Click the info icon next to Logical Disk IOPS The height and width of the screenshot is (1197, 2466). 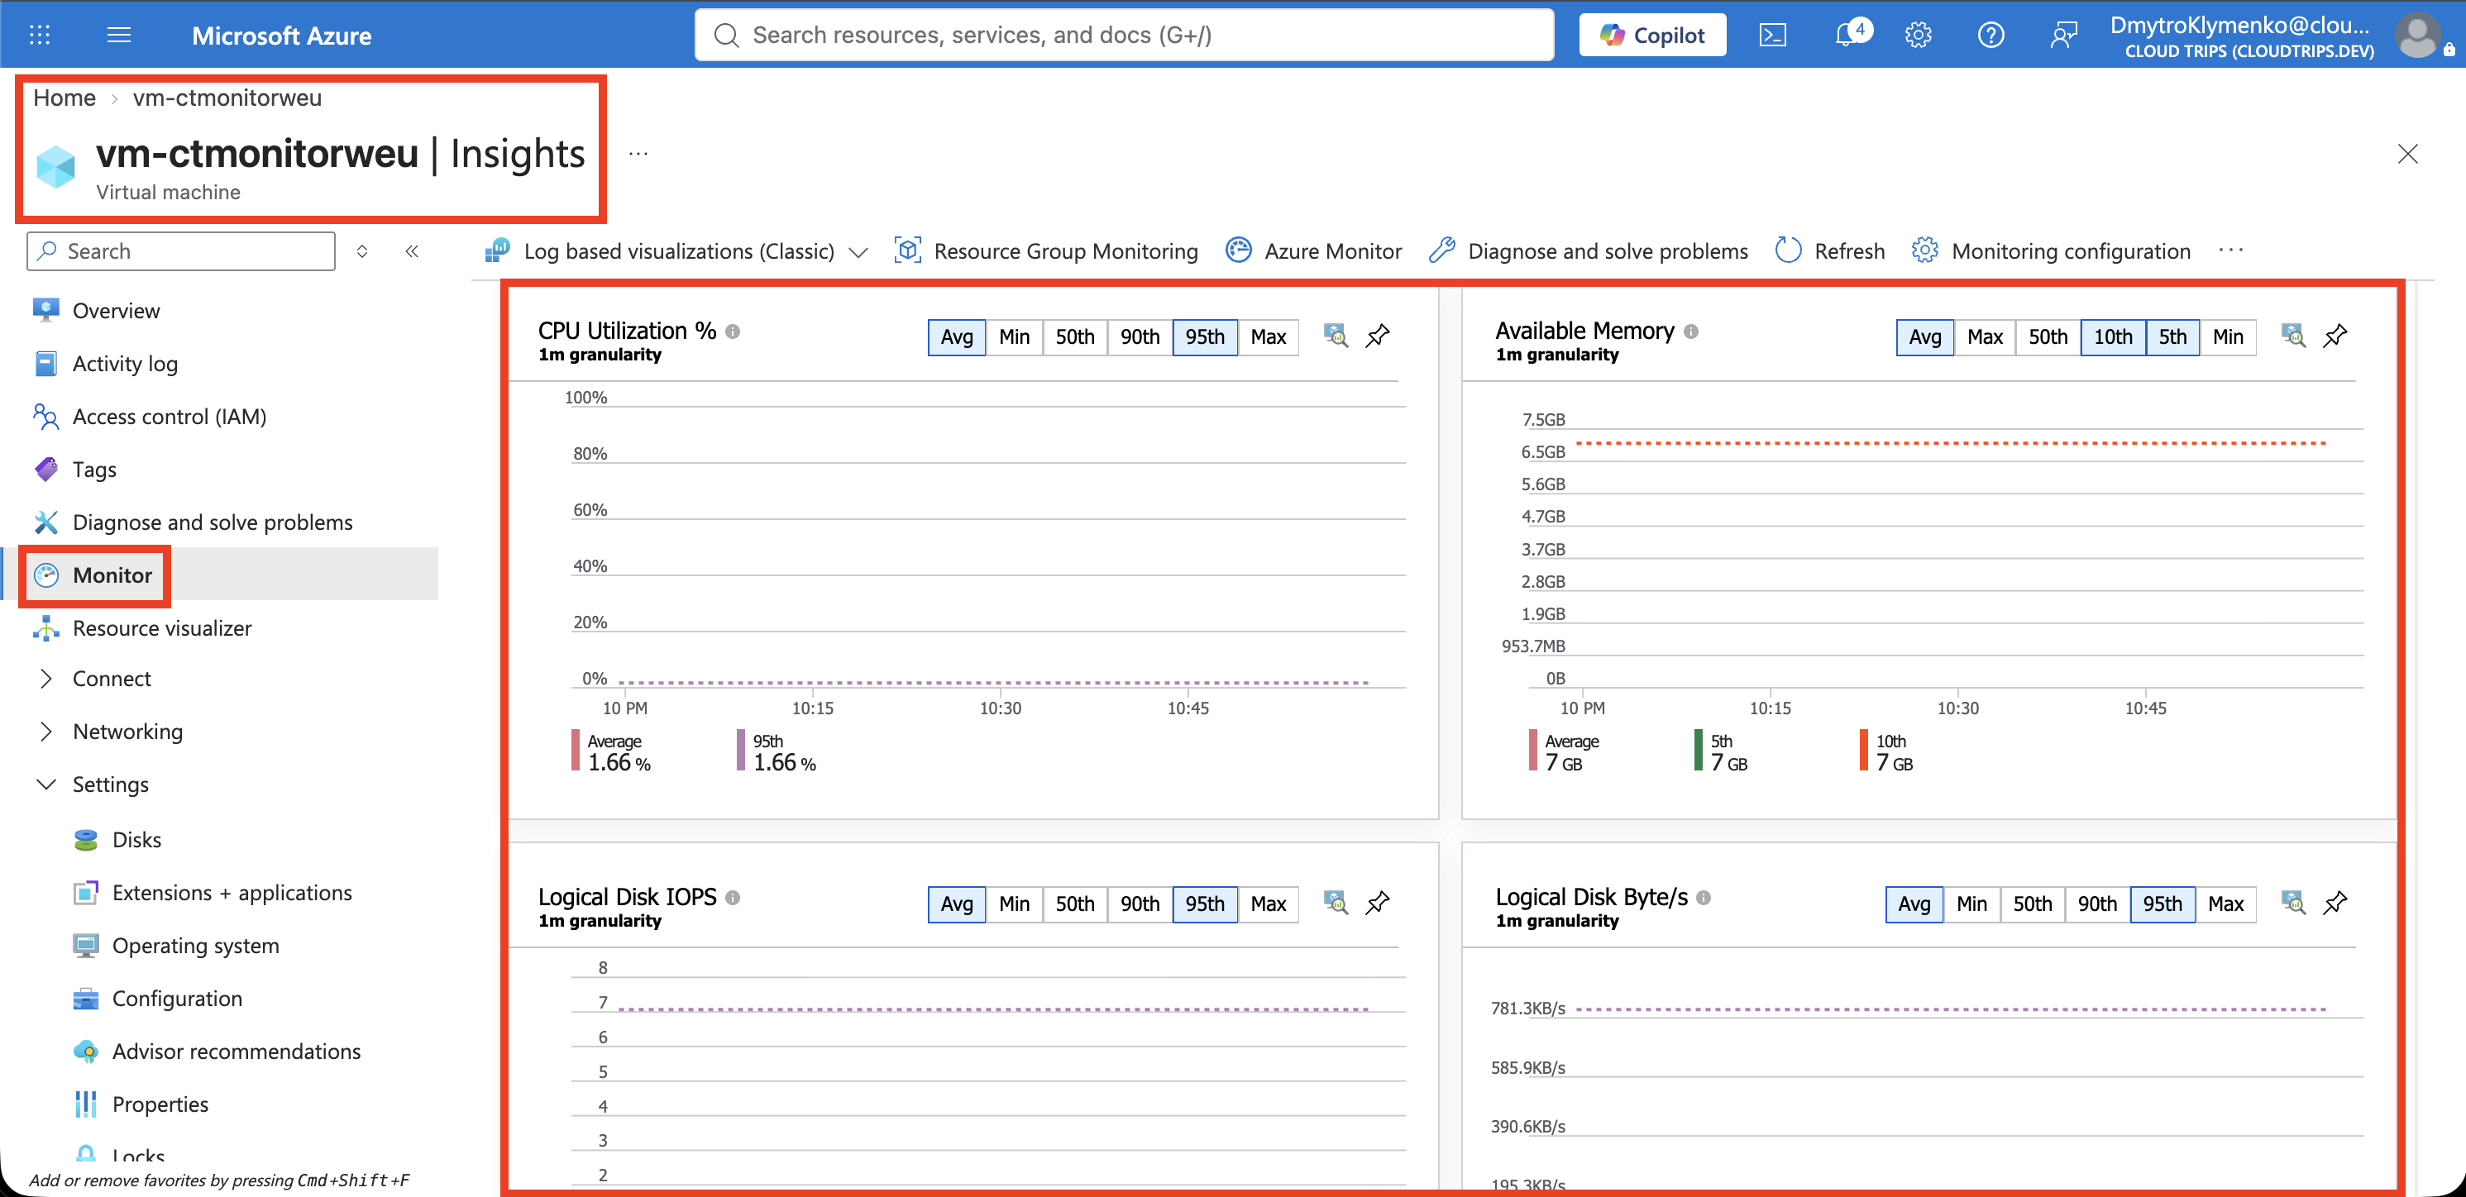click(x=733, y=898)
